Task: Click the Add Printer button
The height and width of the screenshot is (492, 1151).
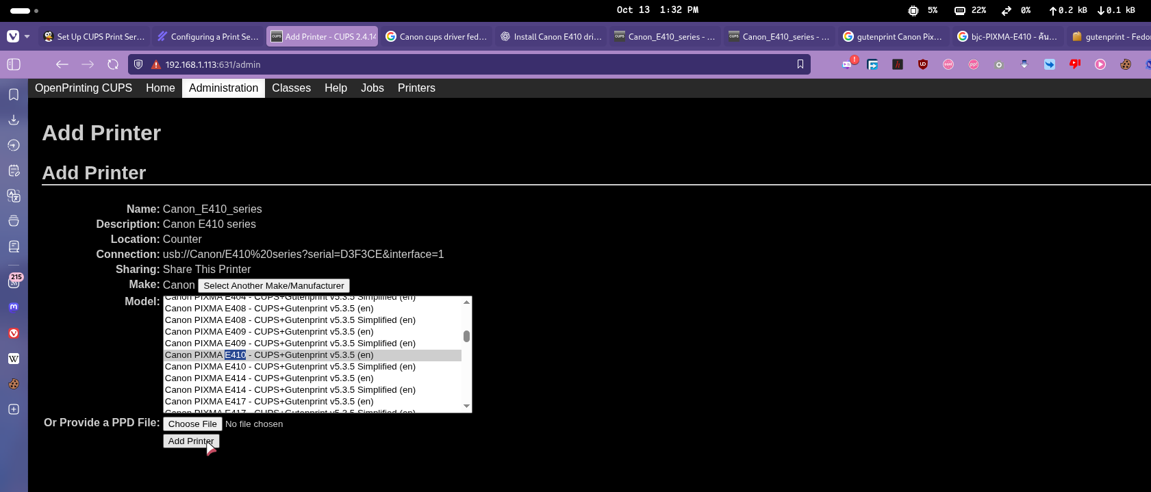Action: 191,441
